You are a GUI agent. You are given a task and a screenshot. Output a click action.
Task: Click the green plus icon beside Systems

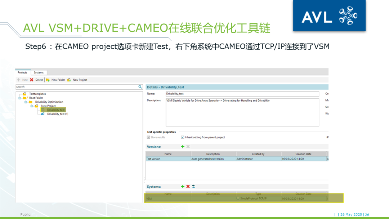(183, 187)
